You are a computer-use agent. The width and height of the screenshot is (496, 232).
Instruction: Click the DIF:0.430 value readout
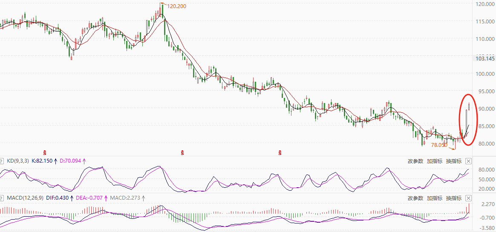pyautogui.click(x=58, y=198)
